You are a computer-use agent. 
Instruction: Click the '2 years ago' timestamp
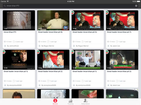pyautogui.click(x=19, y=42)
